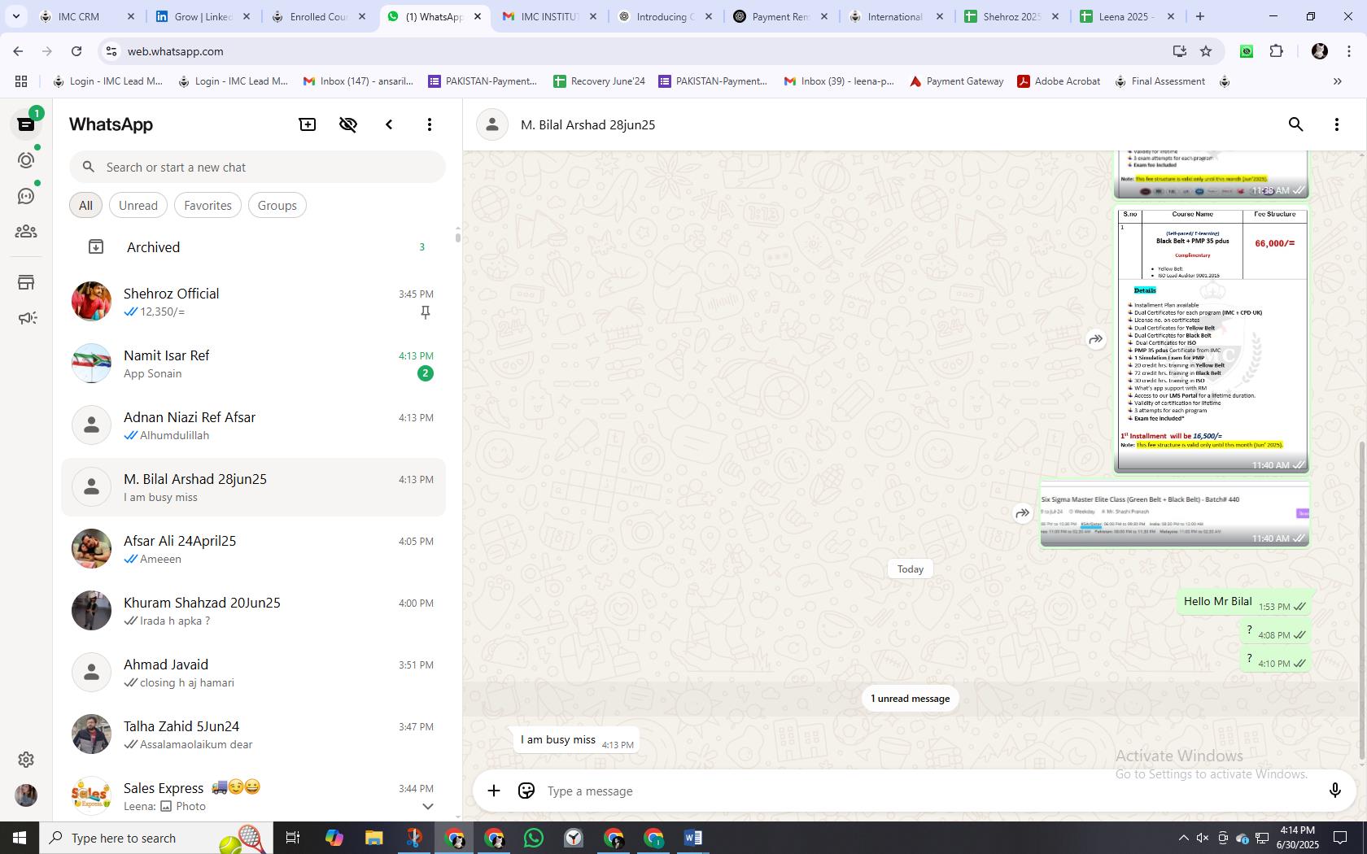Open Afsar Ali 24April25 chat
This screenshot has width=1367, height=854.
coord(254,549)
